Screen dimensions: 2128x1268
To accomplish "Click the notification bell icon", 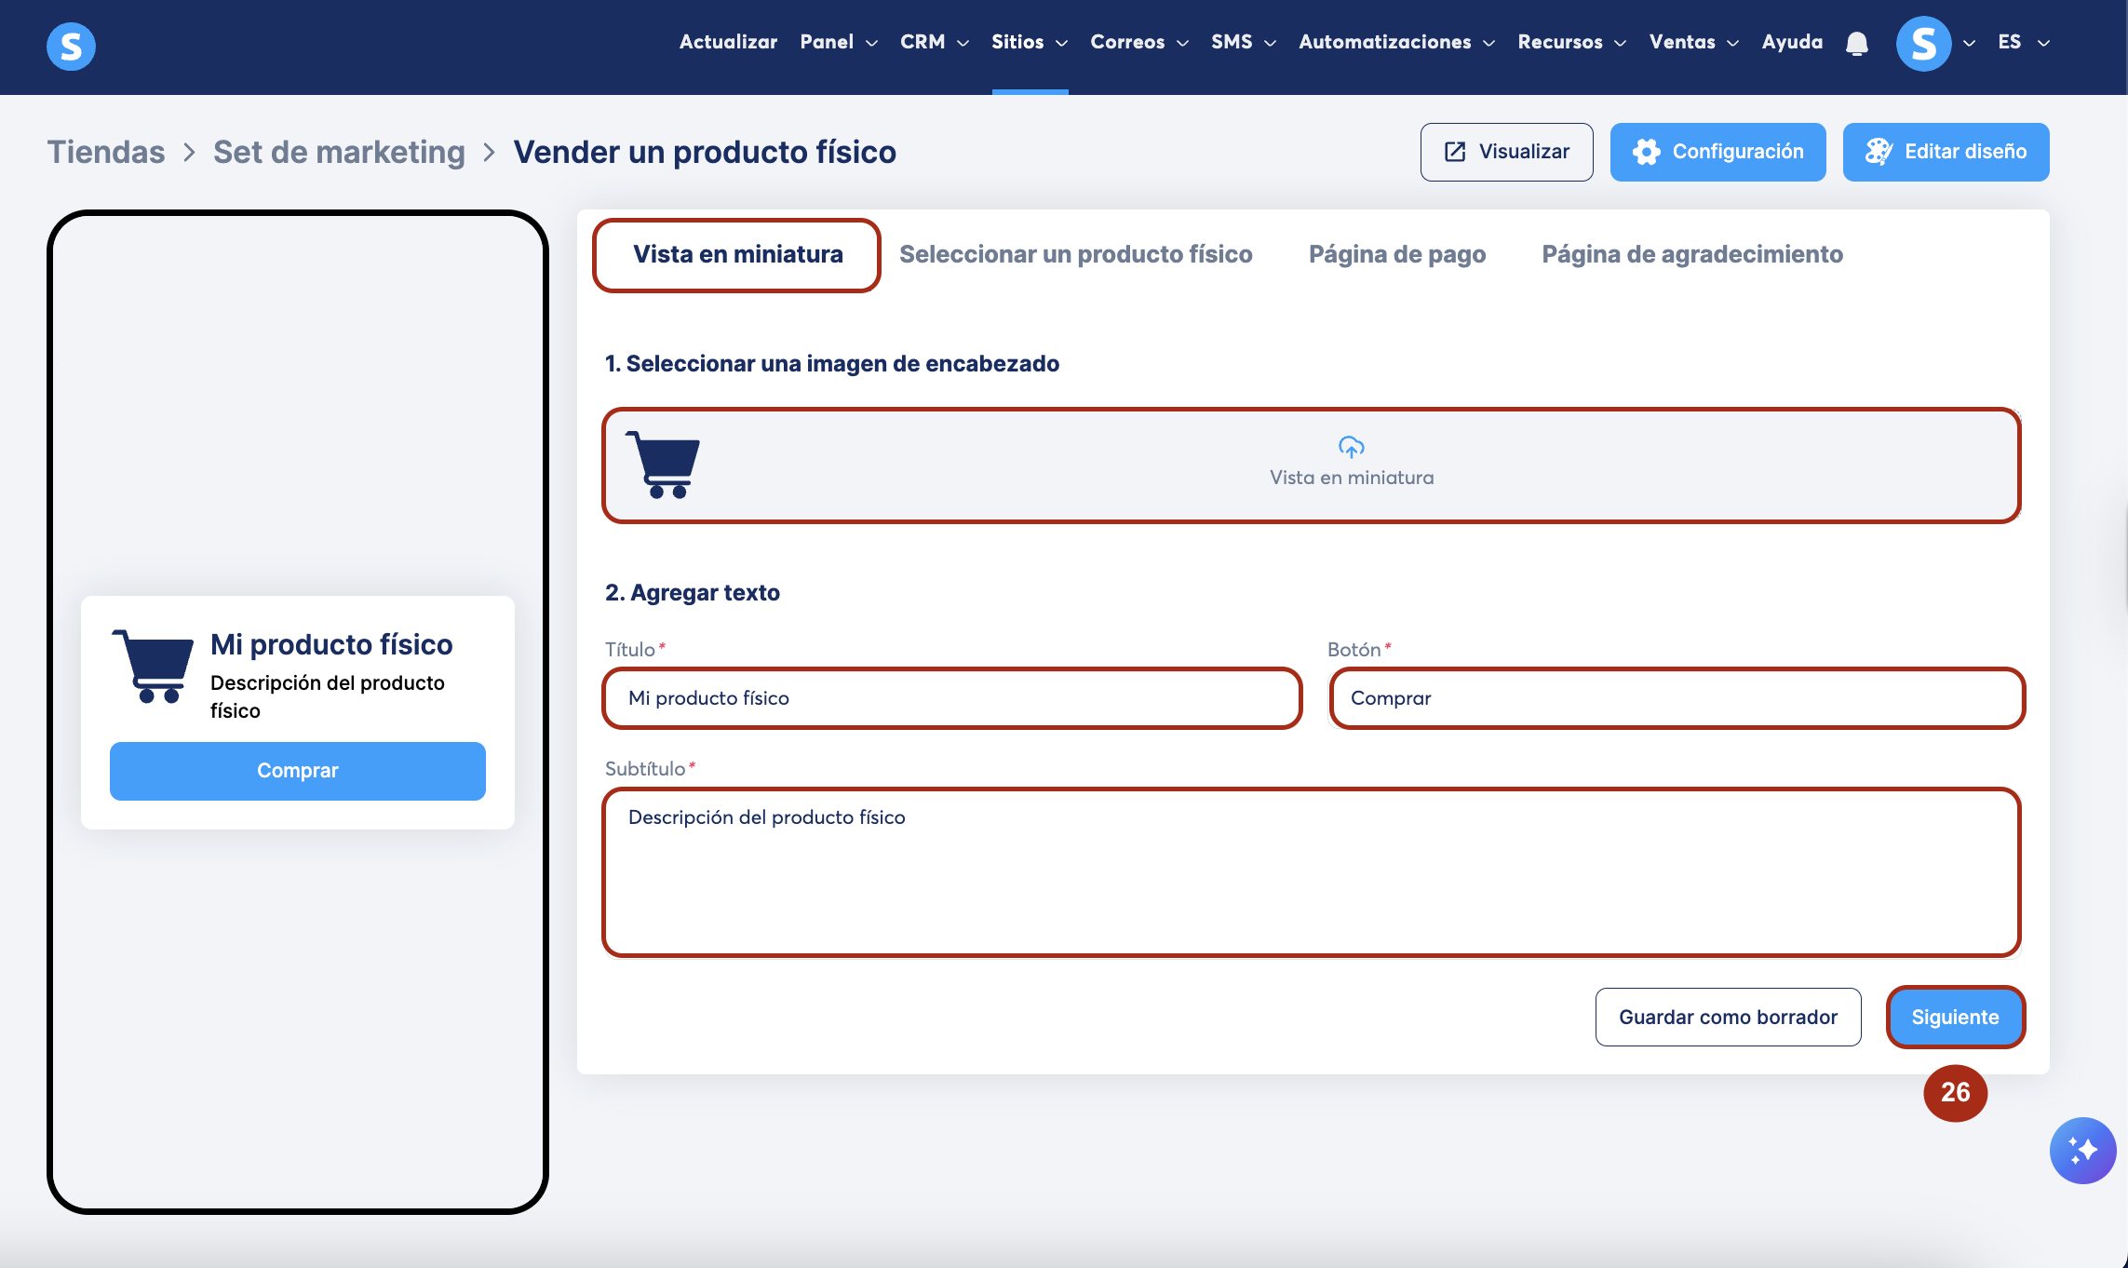I will point(1856,43).
